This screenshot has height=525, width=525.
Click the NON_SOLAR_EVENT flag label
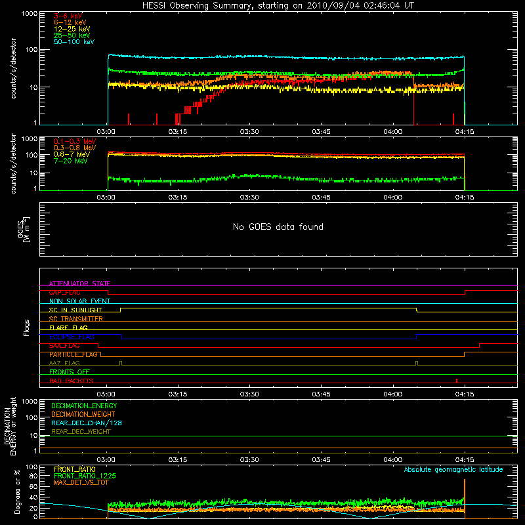point(79,301)
